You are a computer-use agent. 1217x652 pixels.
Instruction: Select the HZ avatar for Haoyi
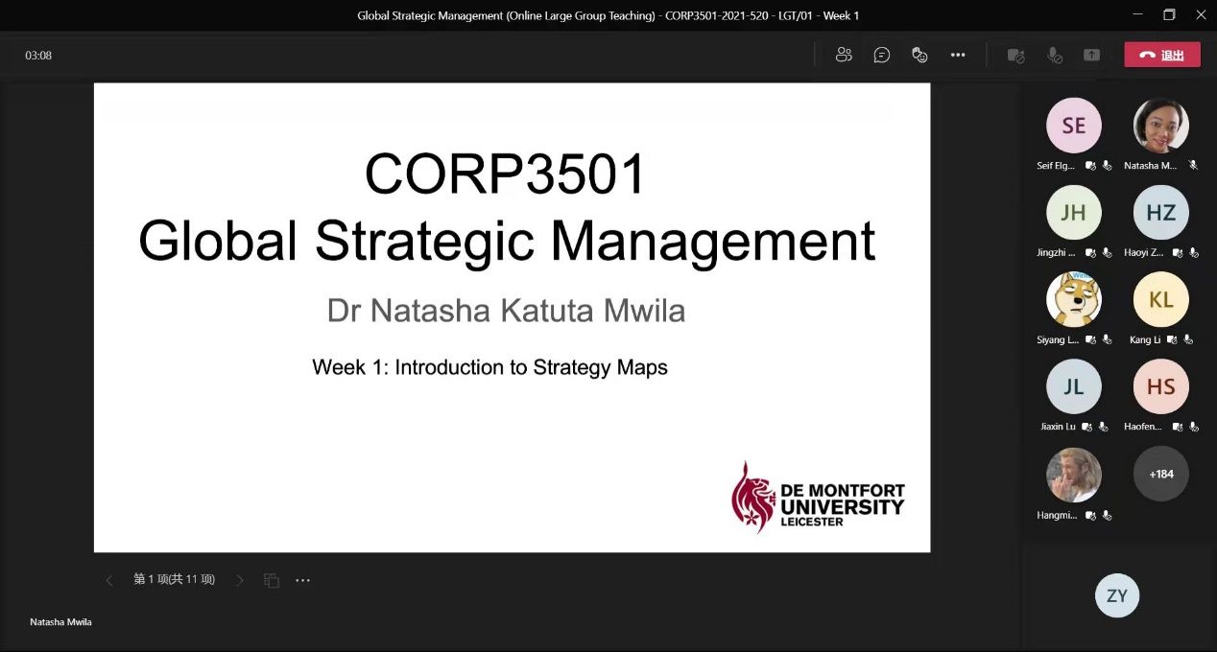pyautogui.click(x=1160, y=213)
